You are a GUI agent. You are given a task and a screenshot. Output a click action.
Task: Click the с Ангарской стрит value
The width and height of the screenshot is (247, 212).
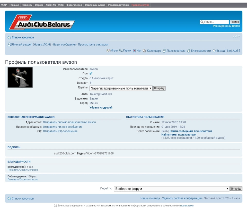(x=101, y=78)
